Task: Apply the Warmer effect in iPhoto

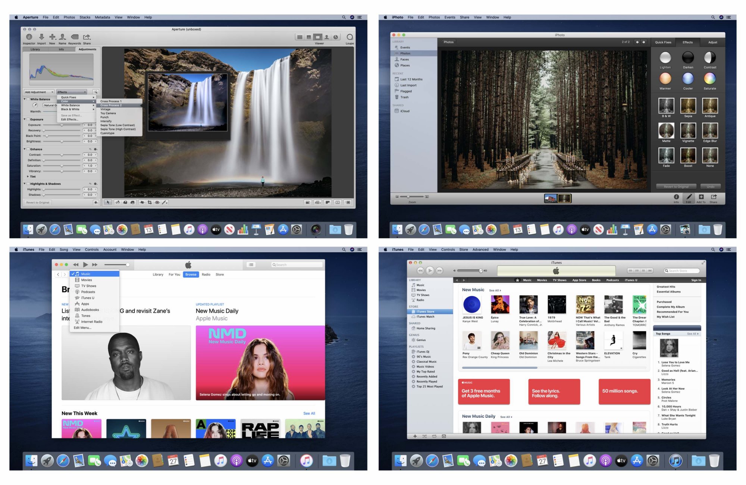Action: click(665, 79)
